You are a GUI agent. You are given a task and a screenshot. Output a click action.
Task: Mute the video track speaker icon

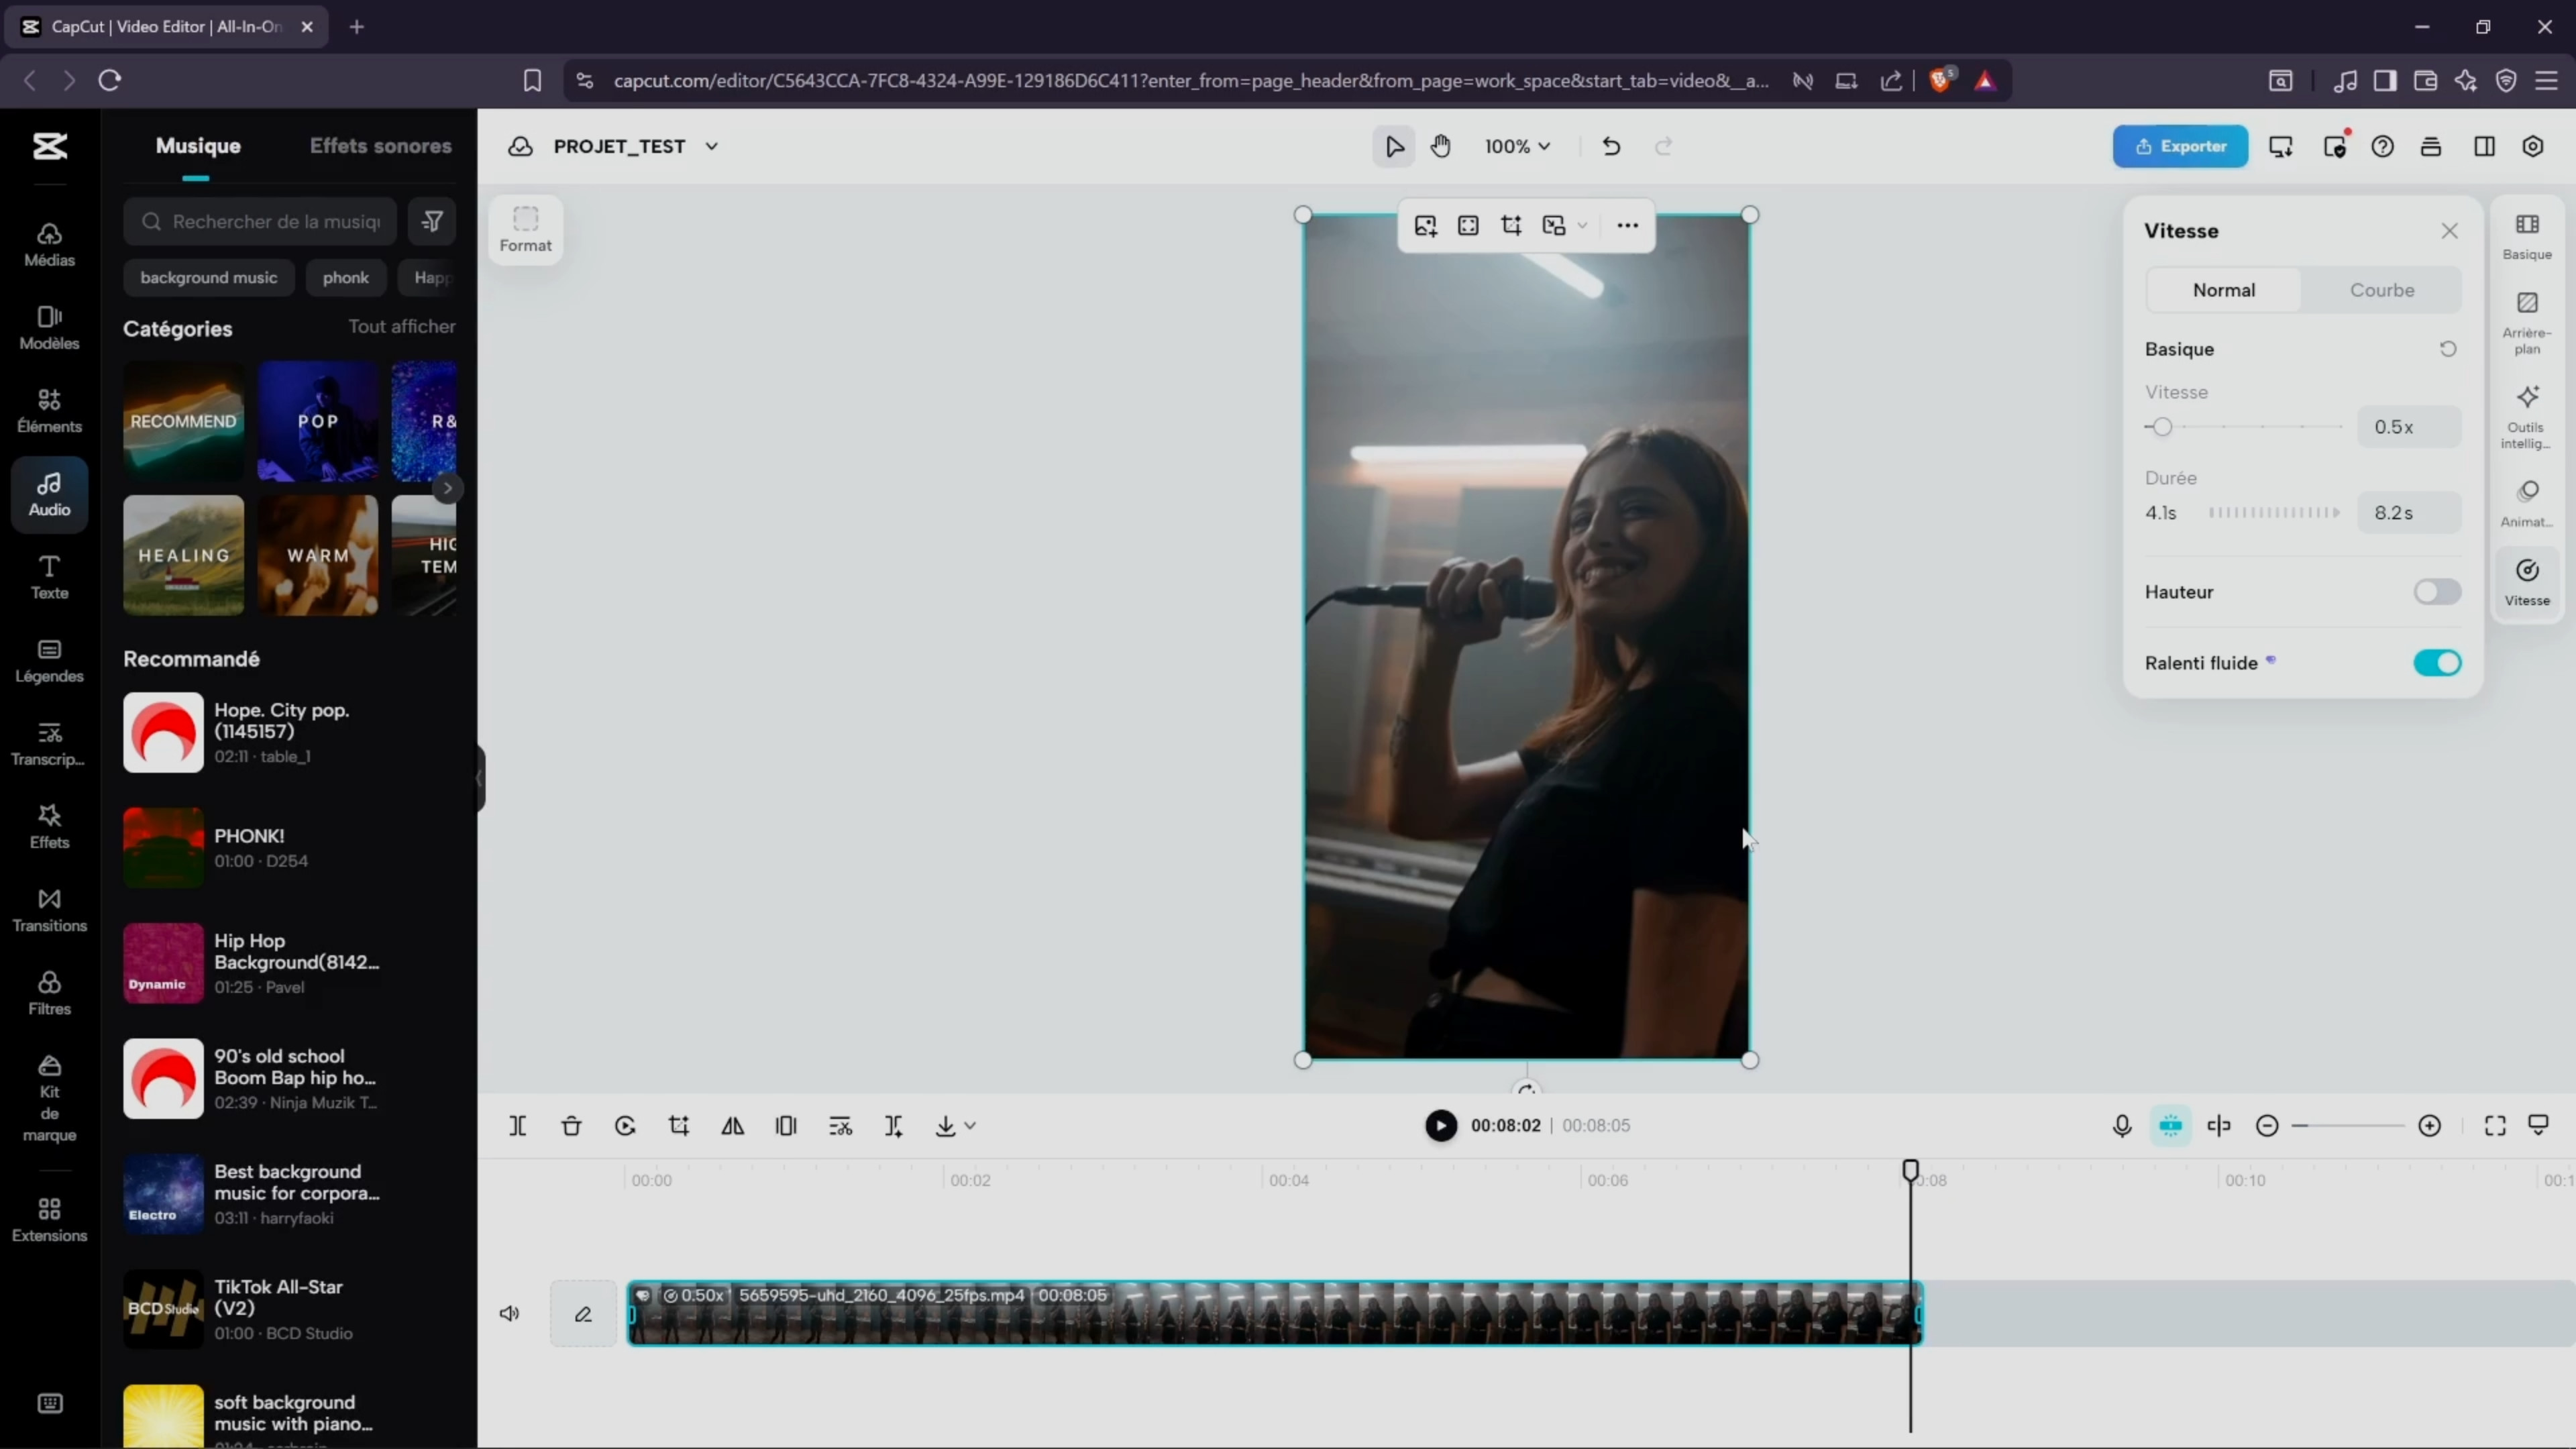[509, 1313]
